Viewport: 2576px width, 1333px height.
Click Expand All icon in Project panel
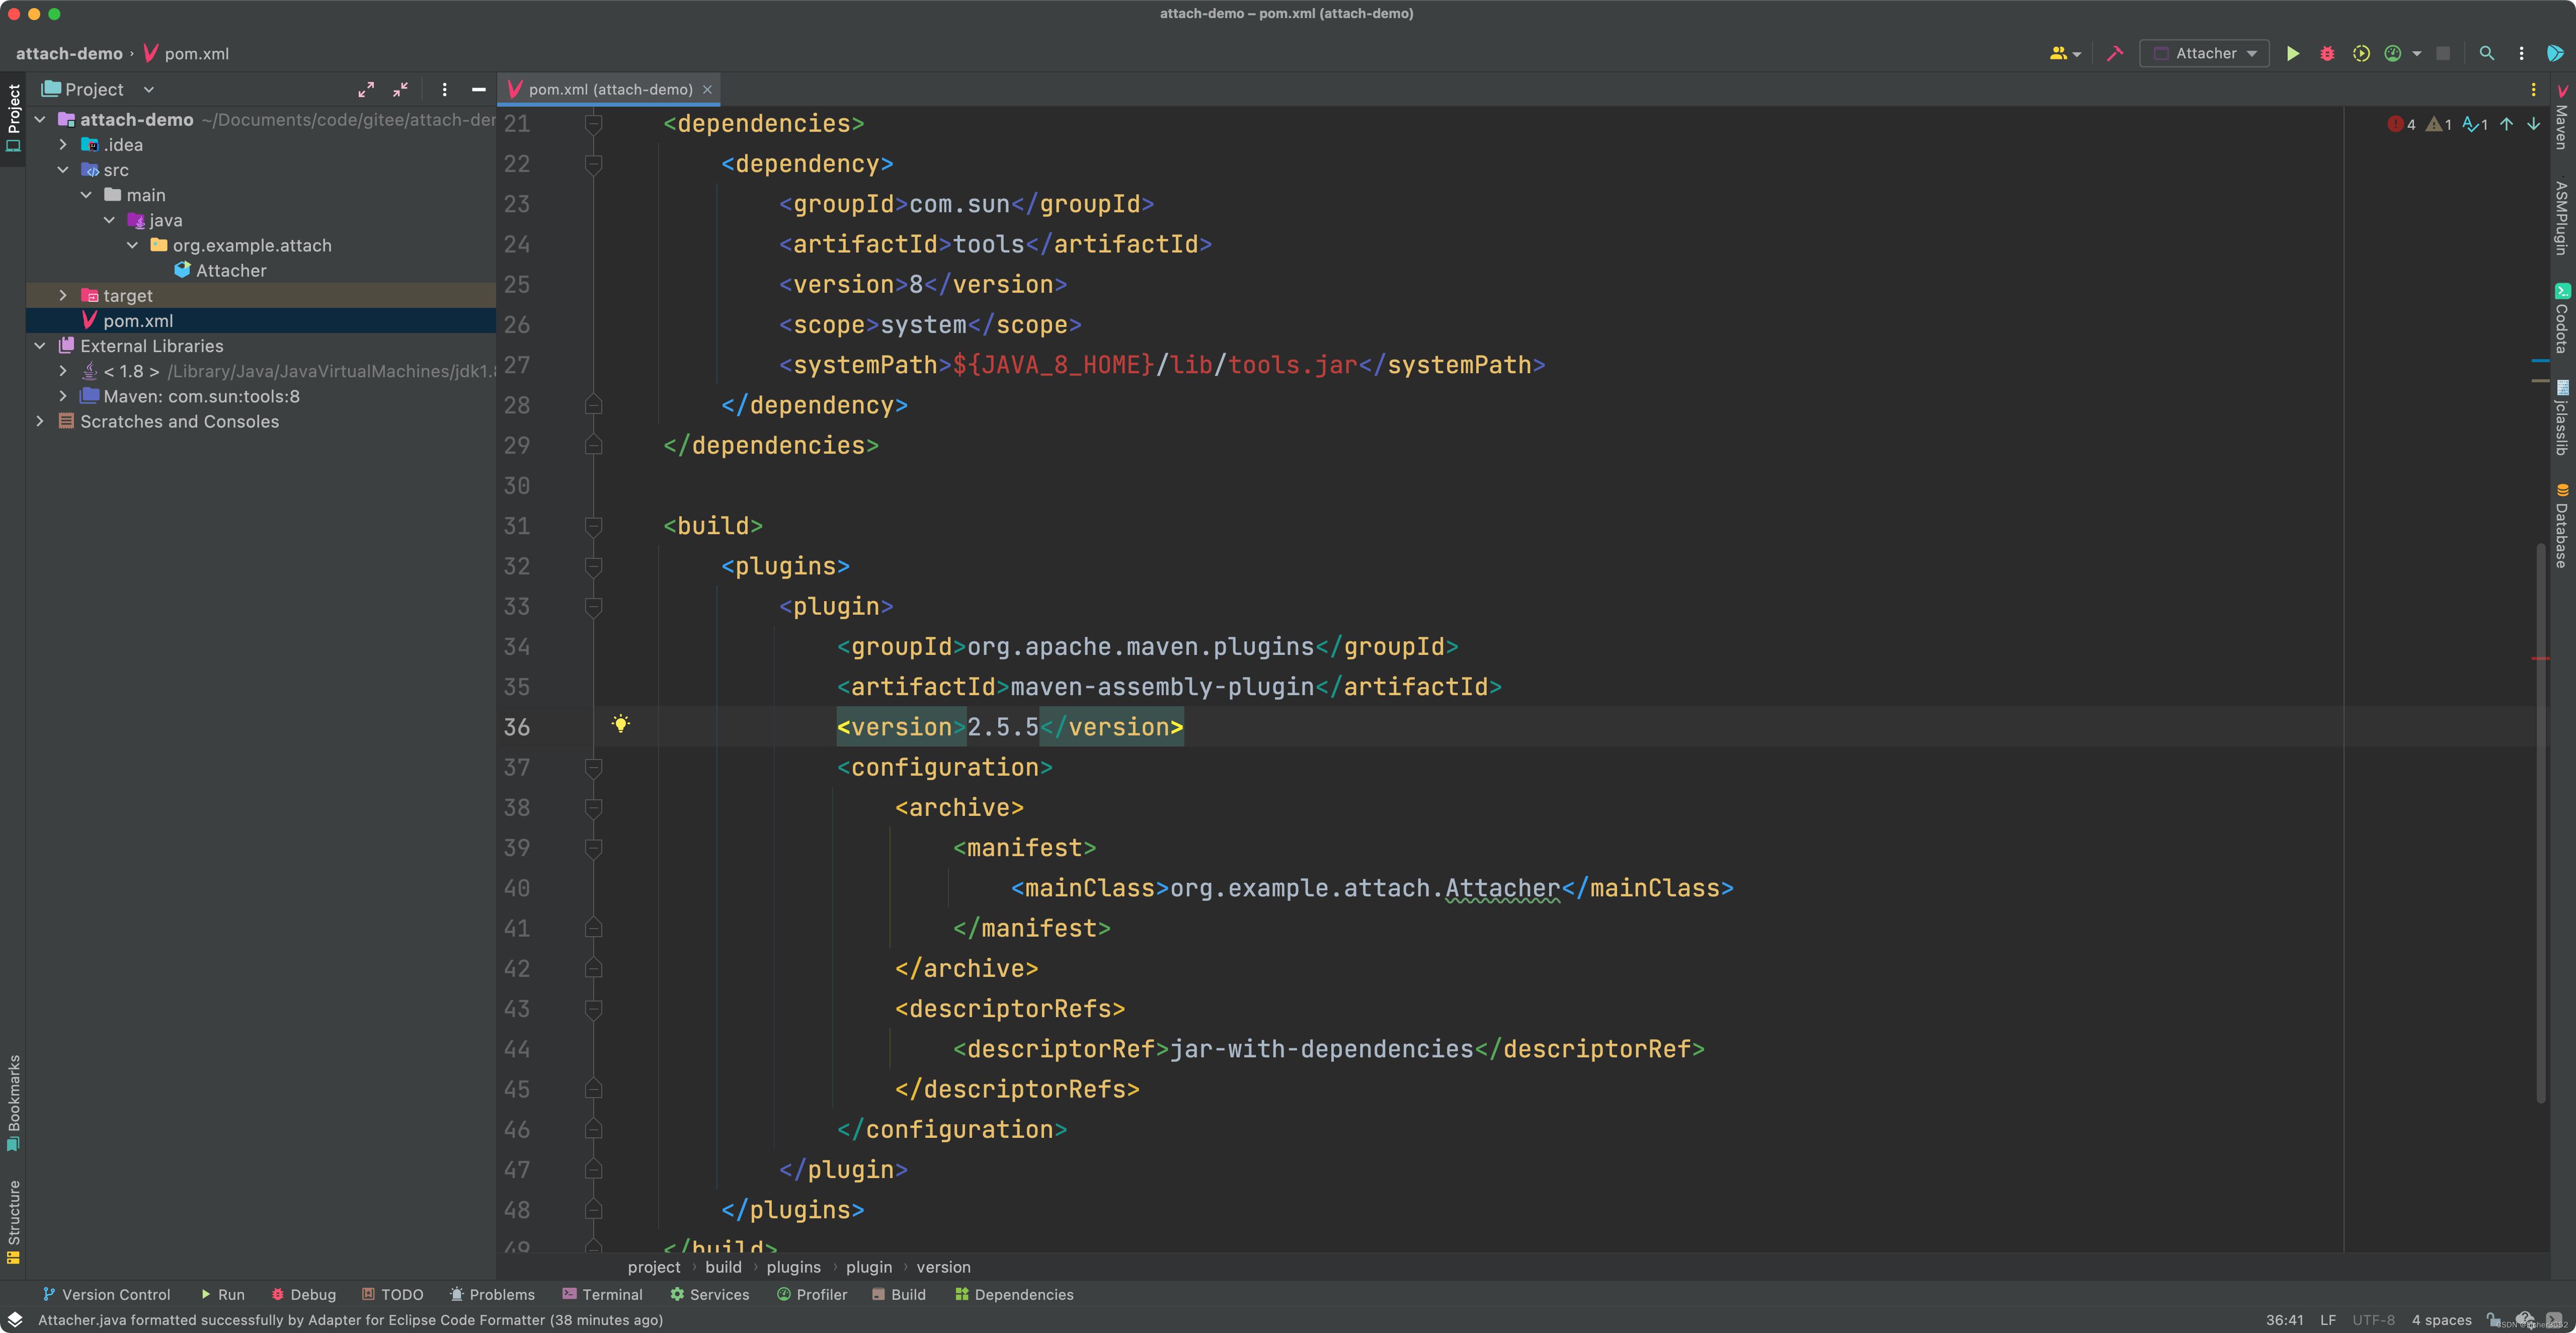click(x=366, y=90)
